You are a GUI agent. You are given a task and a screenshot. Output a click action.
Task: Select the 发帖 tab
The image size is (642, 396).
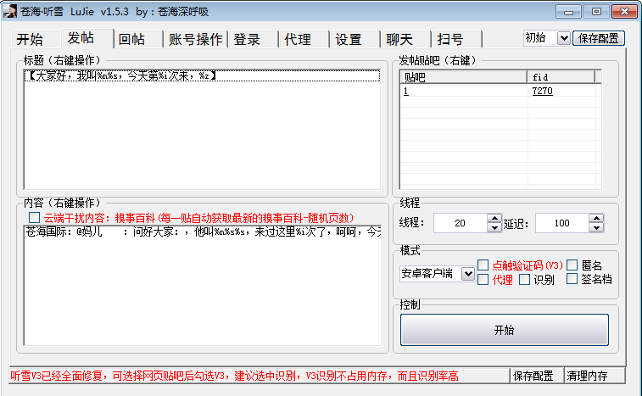[87, 38]
